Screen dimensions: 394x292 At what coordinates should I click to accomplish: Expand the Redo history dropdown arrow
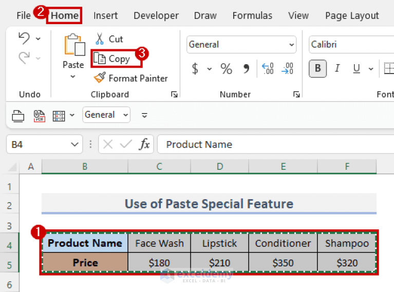click(x=38, y=59)
